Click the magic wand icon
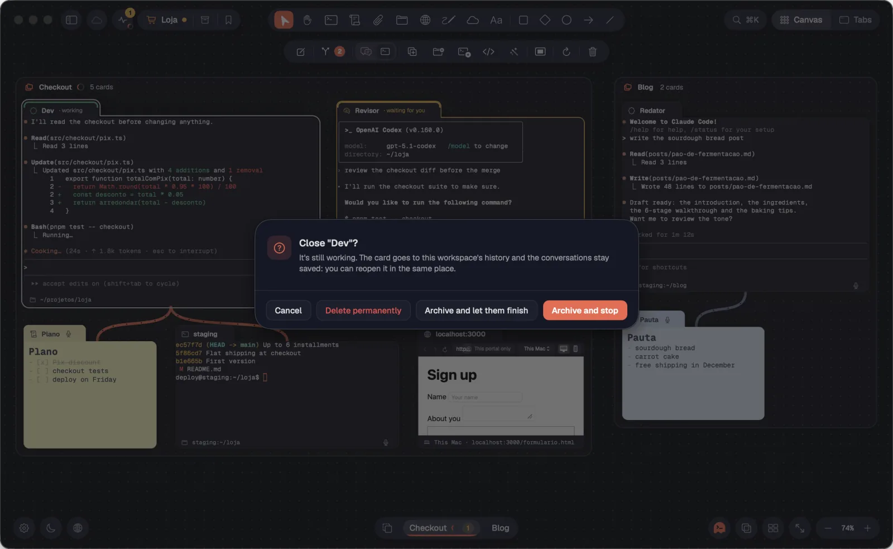Screen dimensions: 893x549 point(514,52)
